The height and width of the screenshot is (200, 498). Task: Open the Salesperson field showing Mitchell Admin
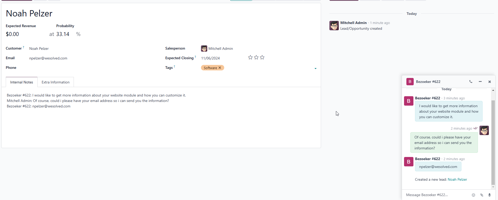click(221, 49)
